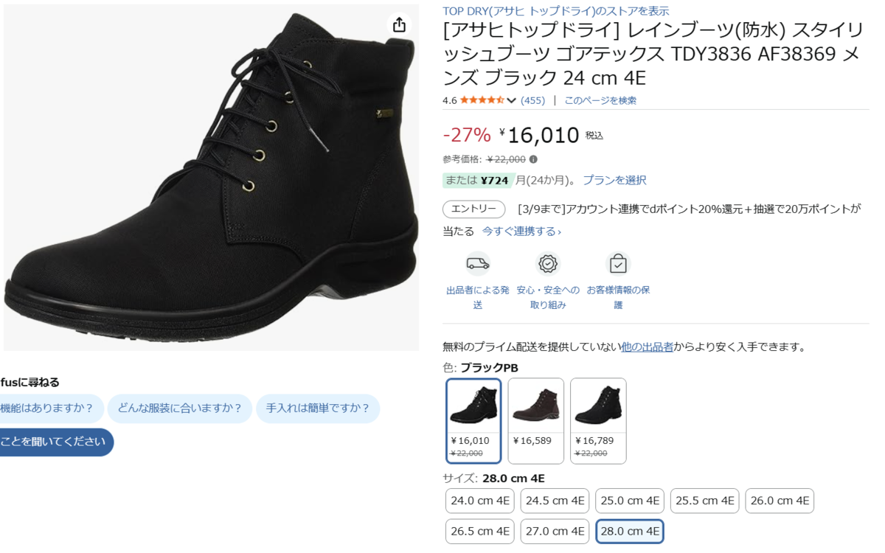Open the 'プランを選択' payment plan link
This screenshot has height=553, width=885.
[x=614, y=180]
